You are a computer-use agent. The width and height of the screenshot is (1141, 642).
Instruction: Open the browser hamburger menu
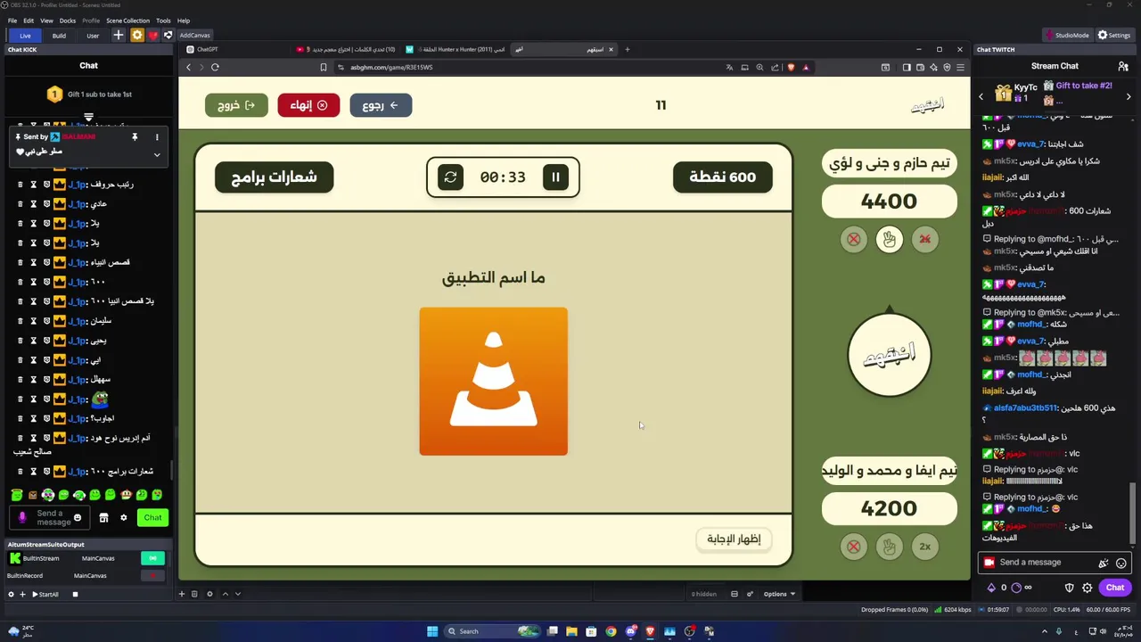pyautogui.click(x=960, y=68)
